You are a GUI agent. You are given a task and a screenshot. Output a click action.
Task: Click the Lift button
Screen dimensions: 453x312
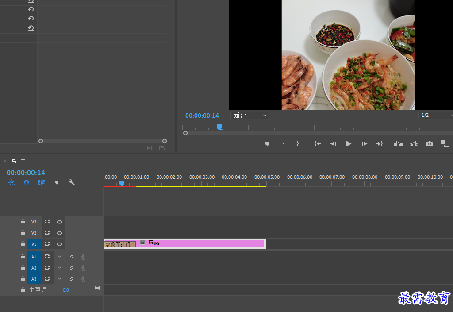click(398, 143)
